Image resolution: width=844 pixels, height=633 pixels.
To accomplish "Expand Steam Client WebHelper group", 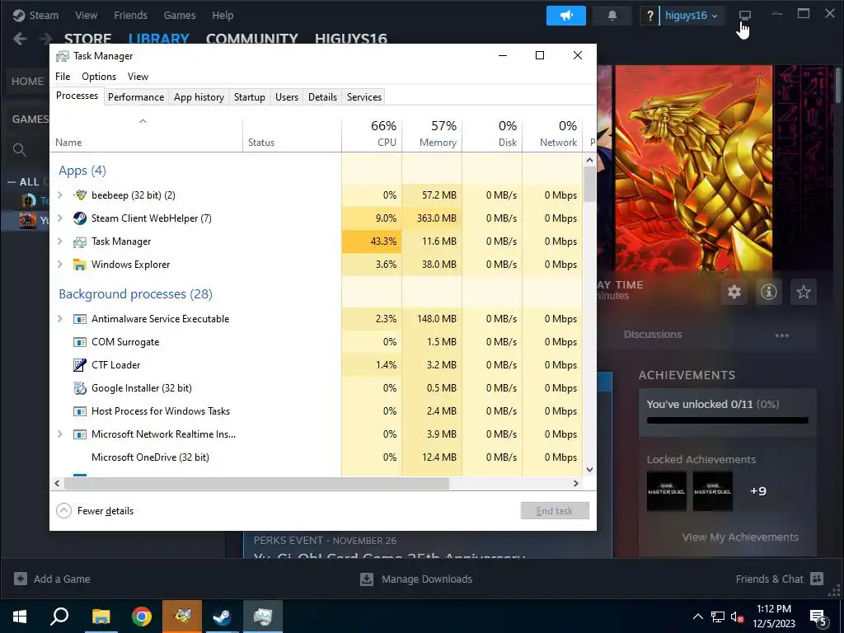I will [x=59, y=218].
